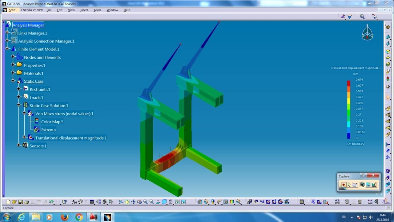Click the compass in the 3D view
394x222 pixels.
[x=367, y=32]
